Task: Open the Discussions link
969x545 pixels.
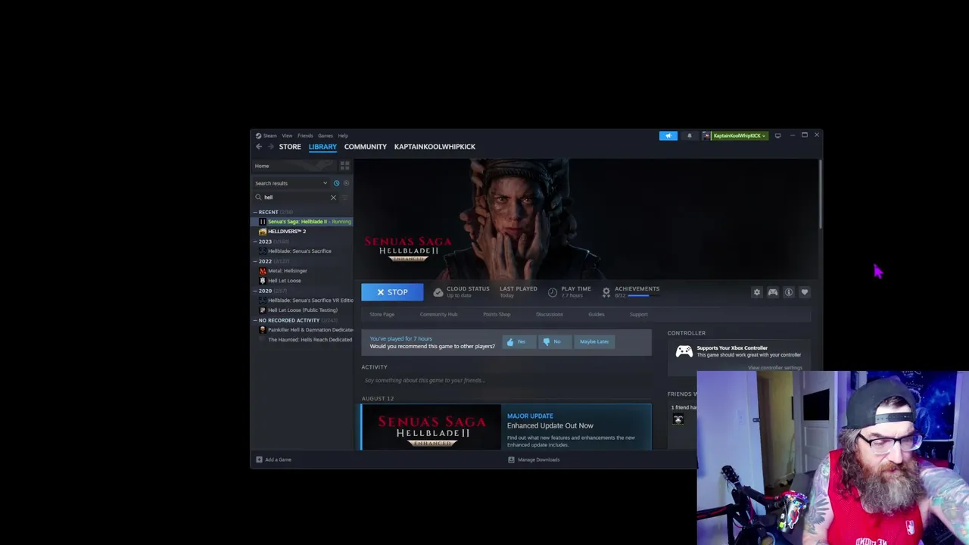Action: pyautogui.click(x=550, y=314)
